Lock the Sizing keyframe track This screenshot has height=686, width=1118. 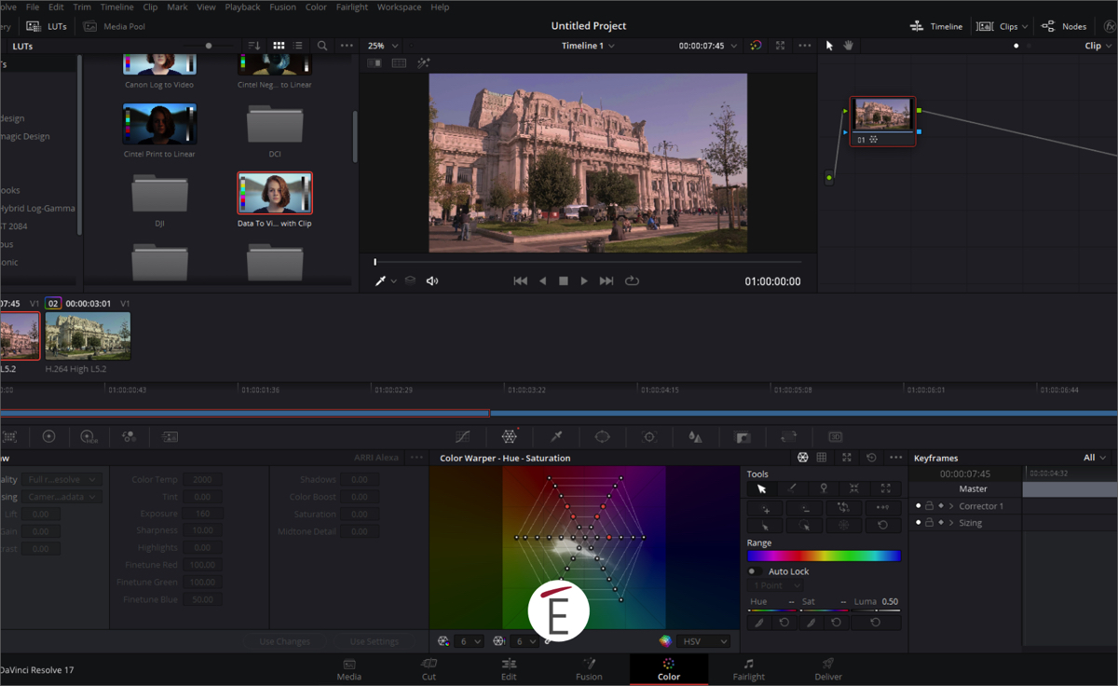pyautogui.click(x=929, y=523)
